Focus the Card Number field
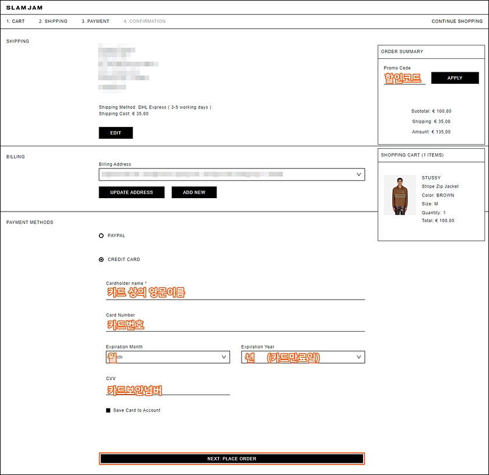Image resolution: width=489 pixels, height=475 pixels. [236, 325]
